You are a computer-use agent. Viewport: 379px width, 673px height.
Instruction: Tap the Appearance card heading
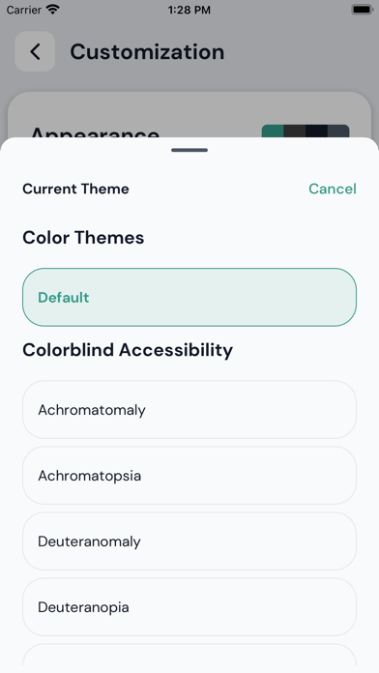(x=95, y=132)
